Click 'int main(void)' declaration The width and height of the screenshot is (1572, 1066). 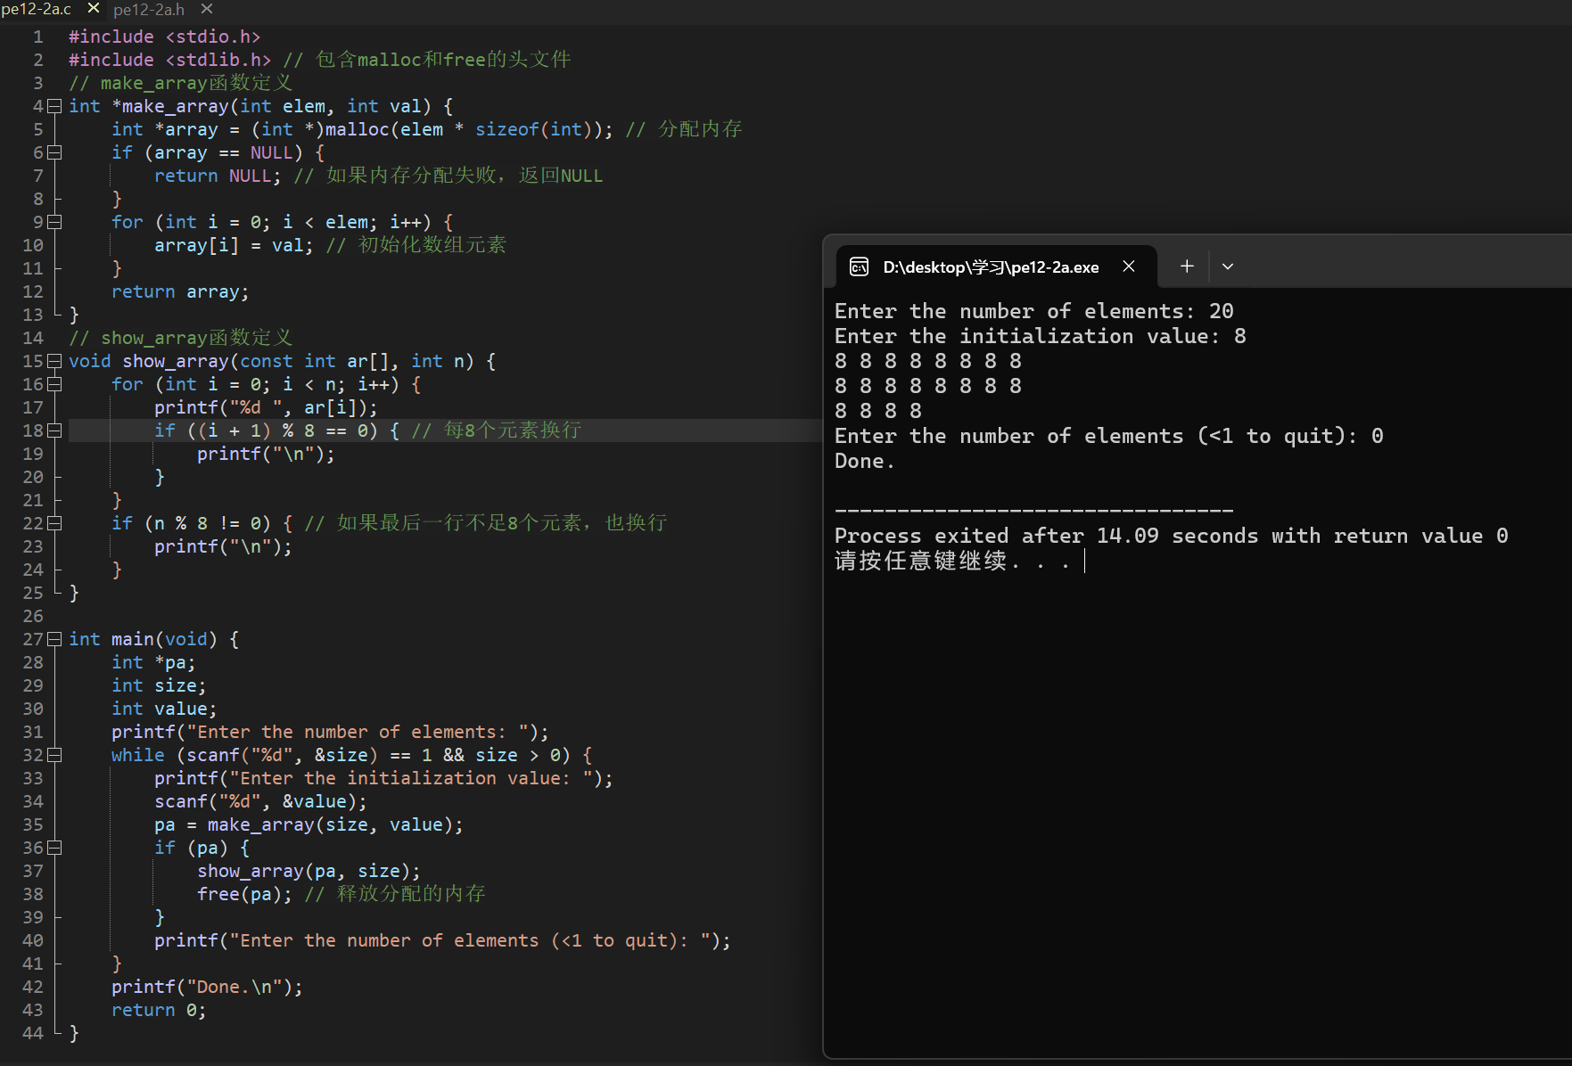click(x=144, y=639)
